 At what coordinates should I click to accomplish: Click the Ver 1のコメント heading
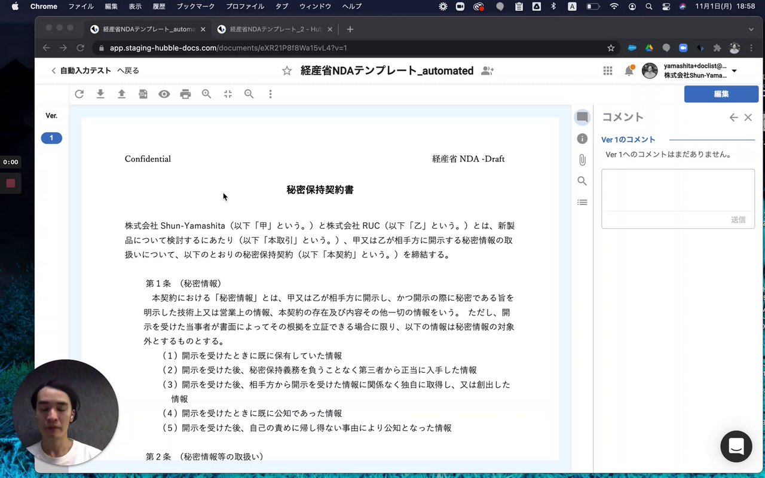[x=628, y=140]
